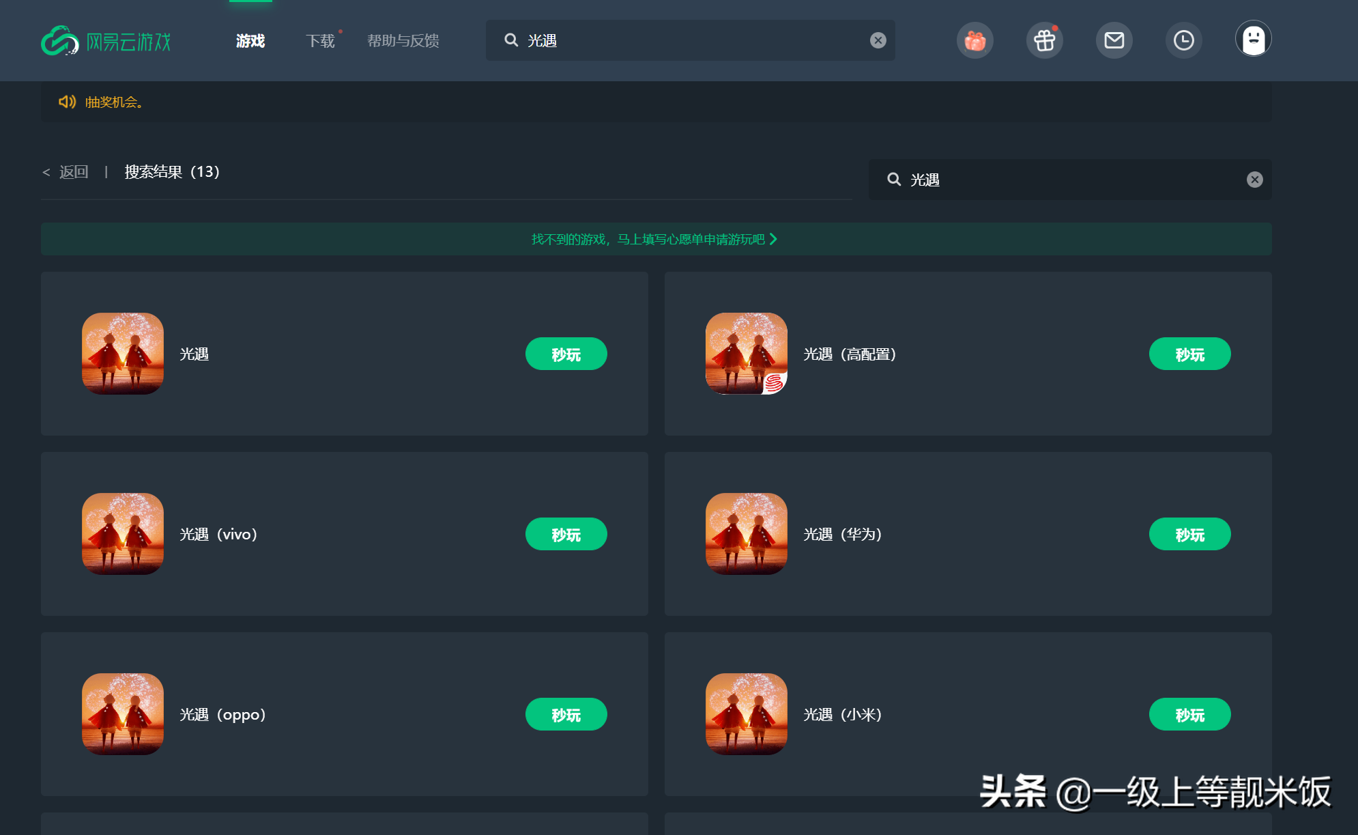Image resolution: width=1358 pixels, height=835 pixels.
Task: Open the play history clock icon
Action: tap(1183, 41)
